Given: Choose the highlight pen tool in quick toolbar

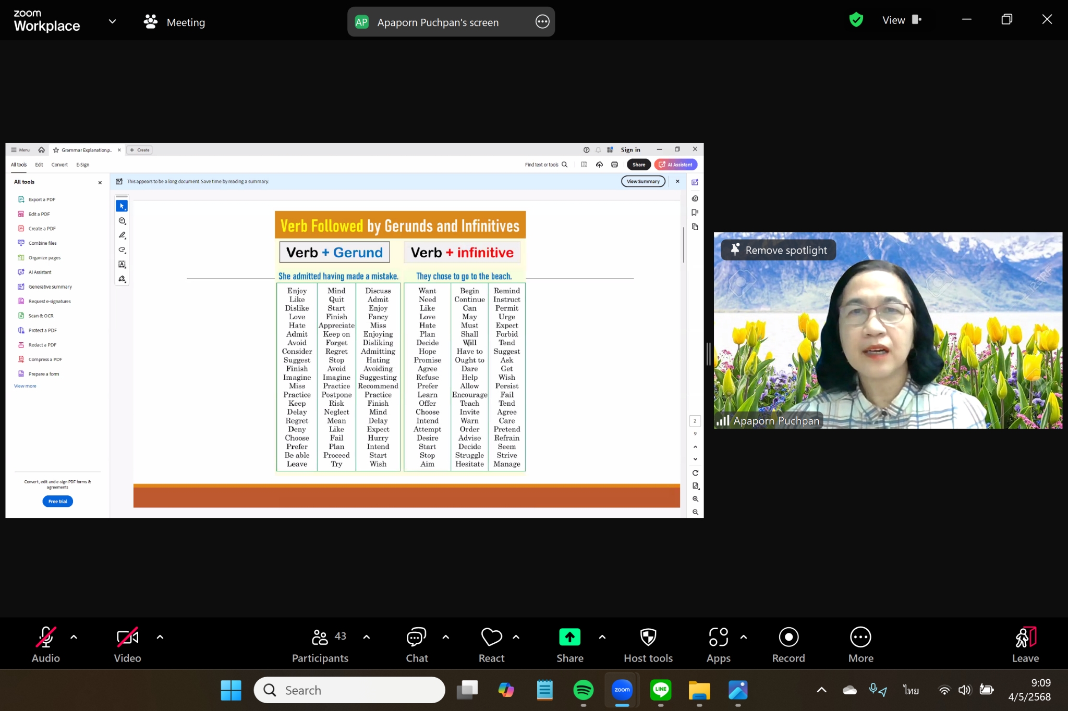Looking at the screenshot, I should coord(122,235).
